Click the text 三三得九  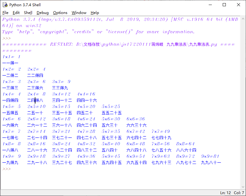(60, 88)
